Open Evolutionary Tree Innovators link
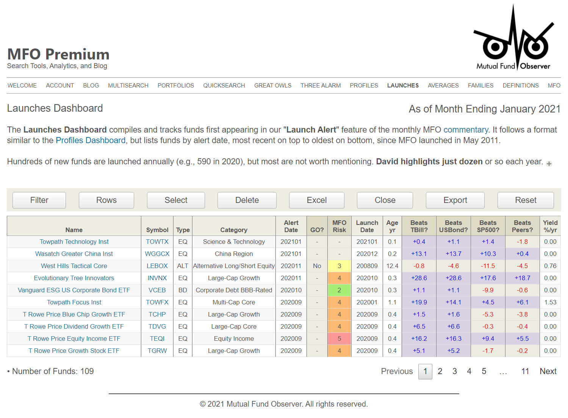Screen dimensions: 568x418 tap(74, 278)
